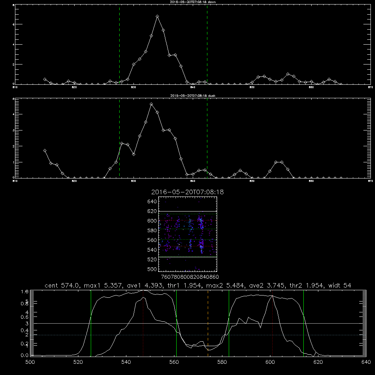Click the green dashed line near 842 in dusk plot
Viewport: 375px width, 375px height.
click(207, 138)
